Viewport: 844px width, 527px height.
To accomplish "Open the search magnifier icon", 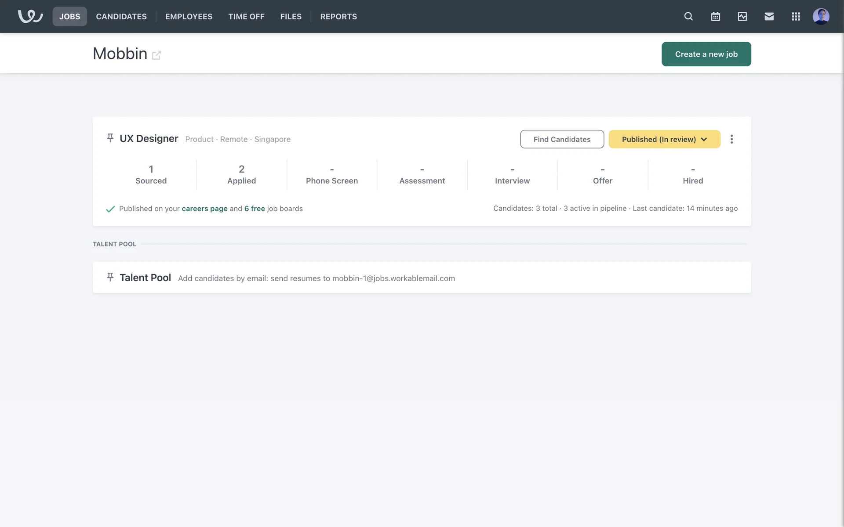I will coord(688,16).
